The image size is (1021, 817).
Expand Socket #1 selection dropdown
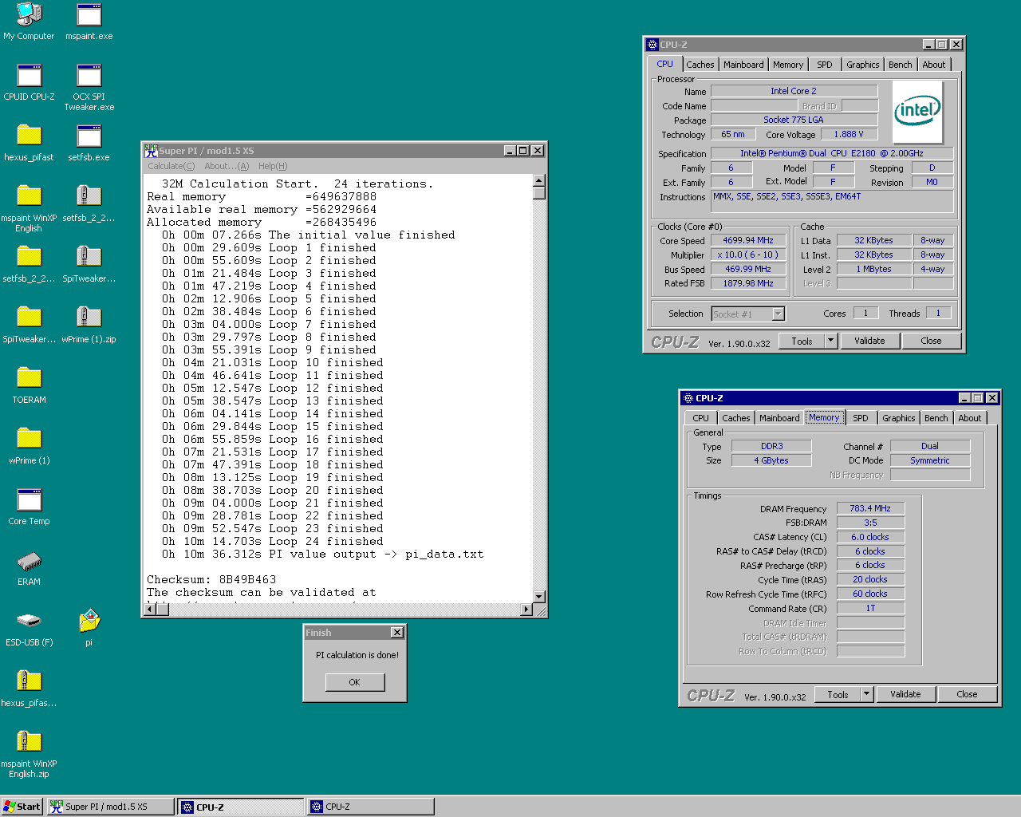[778, 314]
